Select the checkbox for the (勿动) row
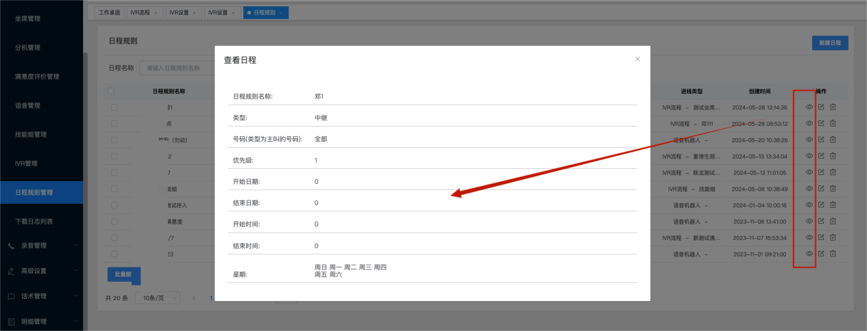 pyautogui.click(x=114, y=140)
